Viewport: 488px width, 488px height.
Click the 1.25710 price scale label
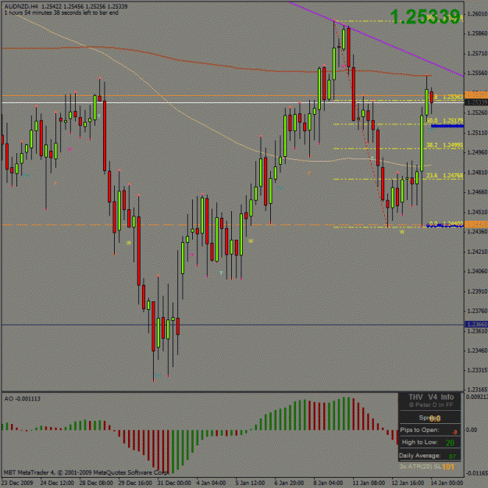pyautogui.click(x=477, y=54)
